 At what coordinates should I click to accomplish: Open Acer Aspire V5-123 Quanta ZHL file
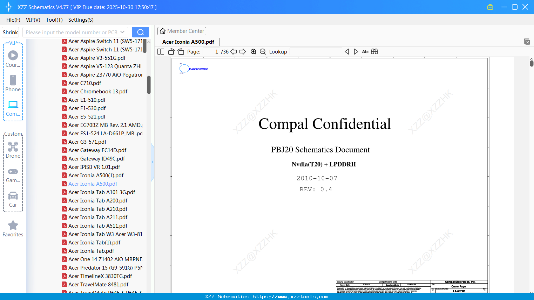click(x=106, y=66)
